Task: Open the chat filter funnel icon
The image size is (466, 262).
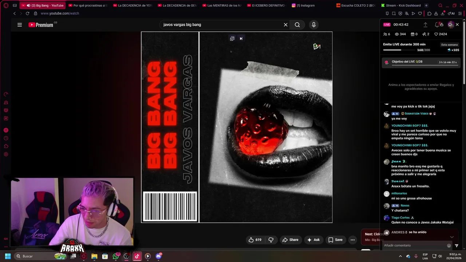Action: pyautogui.click(x=457, y=246)
